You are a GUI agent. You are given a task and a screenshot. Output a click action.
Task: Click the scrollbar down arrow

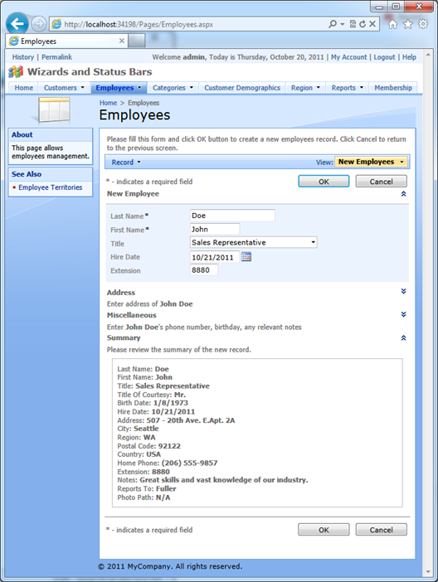click(427, 571)
